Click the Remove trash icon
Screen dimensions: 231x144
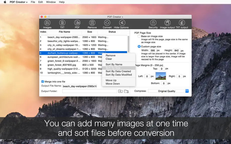92,23
